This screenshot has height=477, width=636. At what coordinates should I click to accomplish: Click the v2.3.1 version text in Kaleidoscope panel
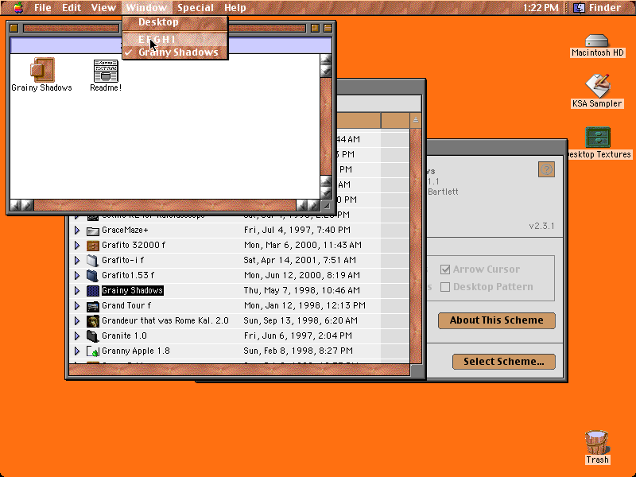[x=541, y=227]
